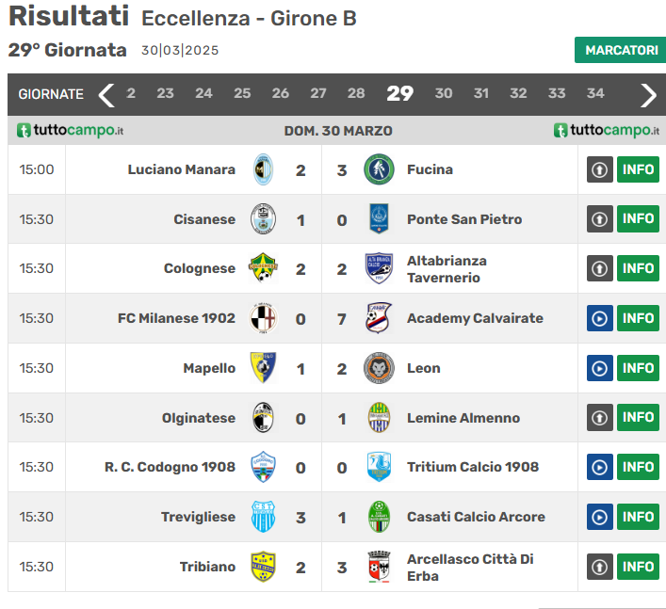The image size is (666, 609).
Task: Advance giornate list with right chevron
Action: 649,94
